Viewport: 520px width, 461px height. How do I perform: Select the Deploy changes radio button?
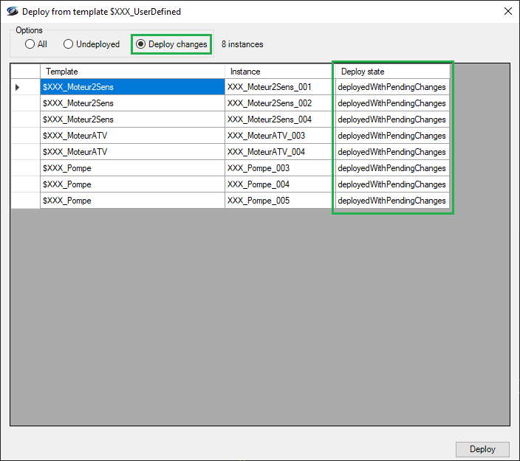pyautogui.click(x=141, y=44)
